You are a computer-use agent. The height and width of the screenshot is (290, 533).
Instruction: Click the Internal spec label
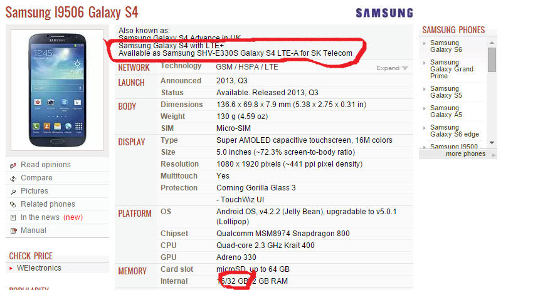[174, 281]
